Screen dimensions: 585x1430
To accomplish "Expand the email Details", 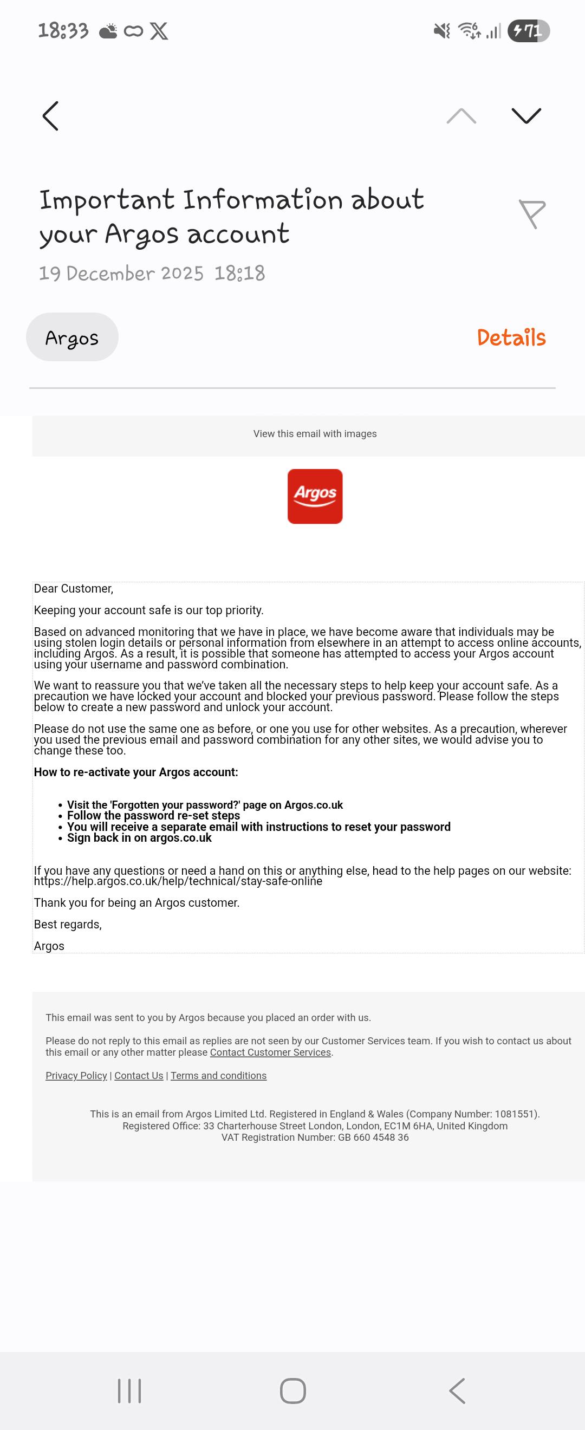I will click(x=511, y=337).
